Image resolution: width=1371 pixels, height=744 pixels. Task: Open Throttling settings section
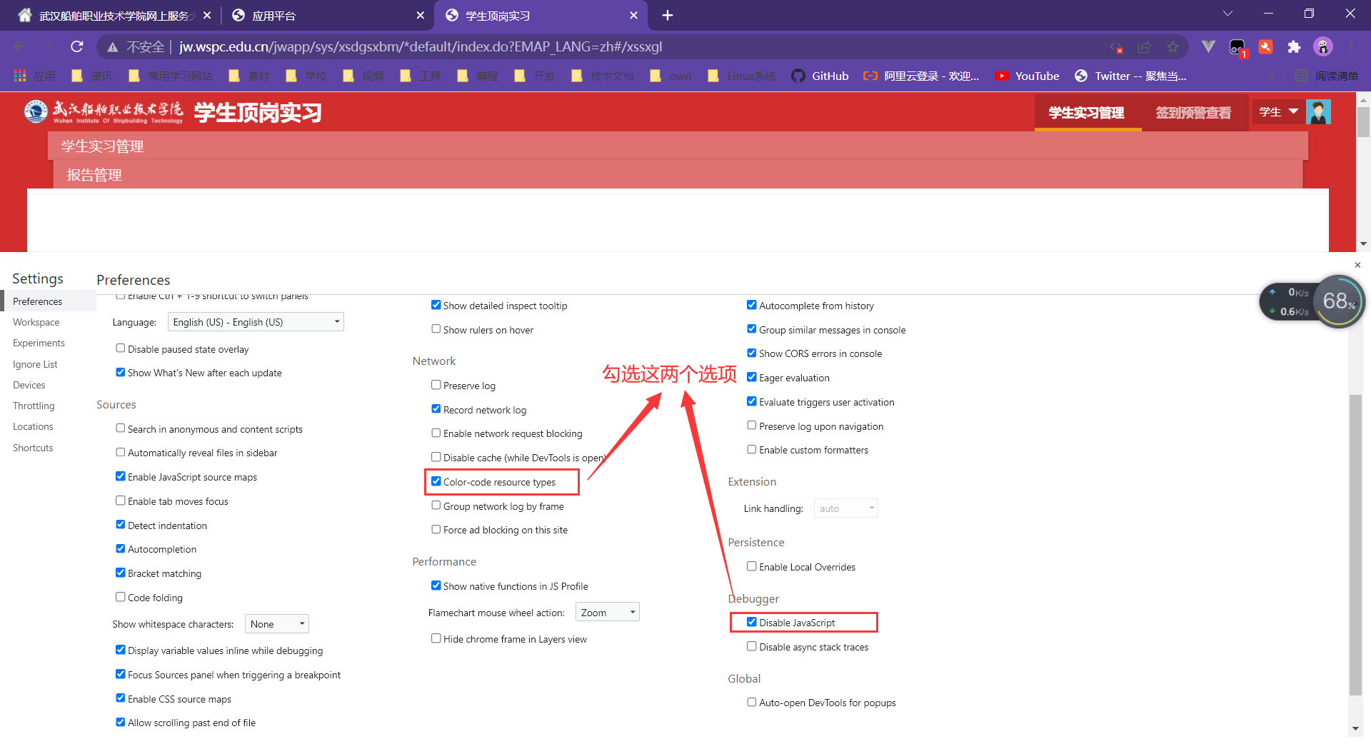34,406
